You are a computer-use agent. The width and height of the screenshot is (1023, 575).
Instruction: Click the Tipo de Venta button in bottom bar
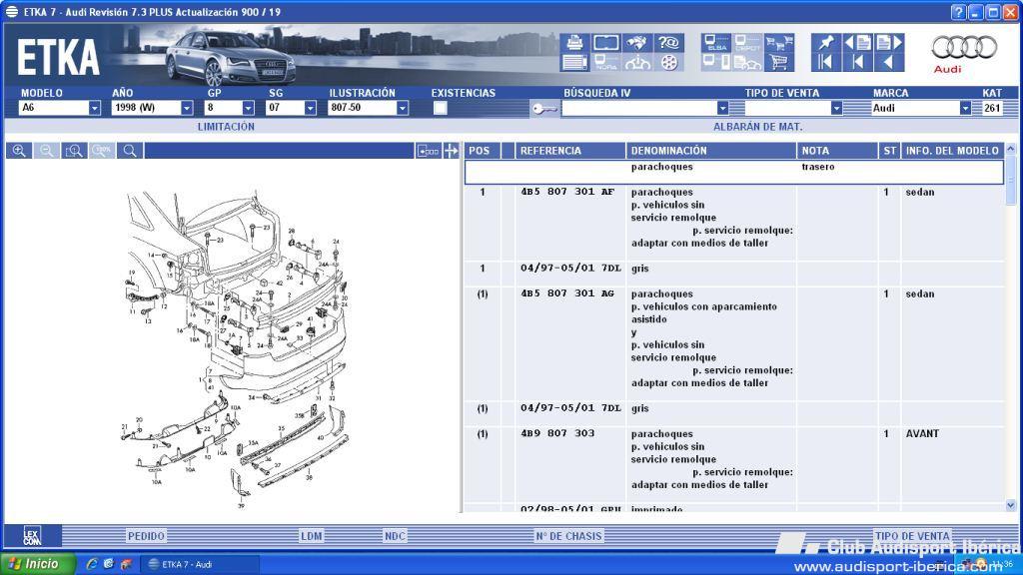point(912,536)
